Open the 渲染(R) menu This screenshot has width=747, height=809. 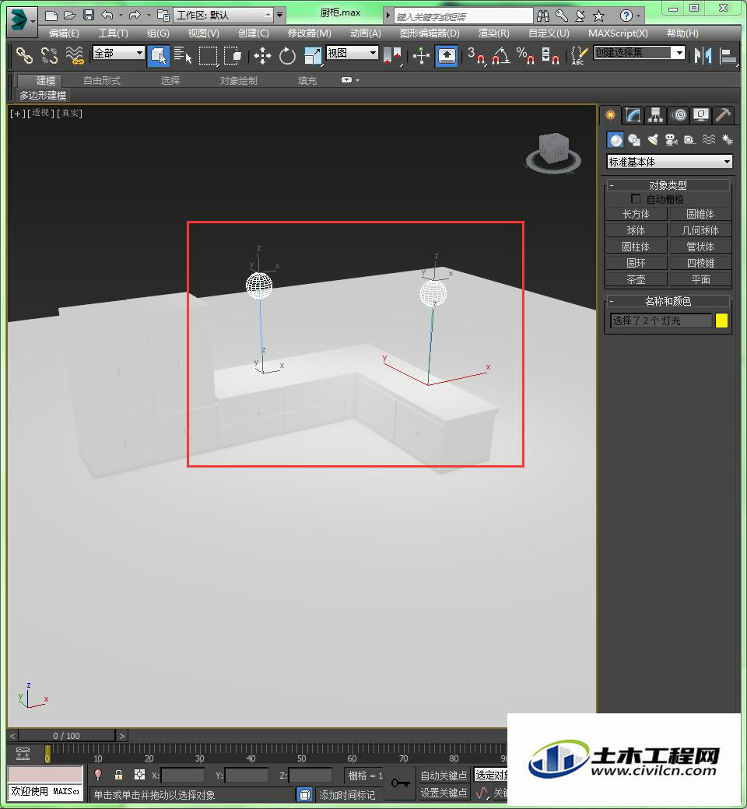[493, 33]
